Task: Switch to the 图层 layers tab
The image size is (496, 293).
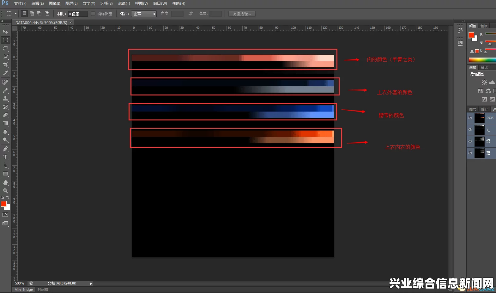Action: click(x=473, y=109)
